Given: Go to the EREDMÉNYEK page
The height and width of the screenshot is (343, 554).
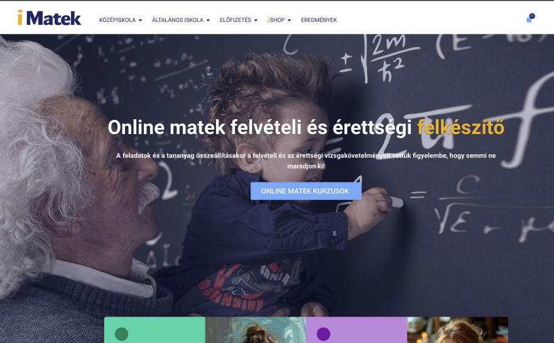Looking at the screenshot, I should pos(318,20).
